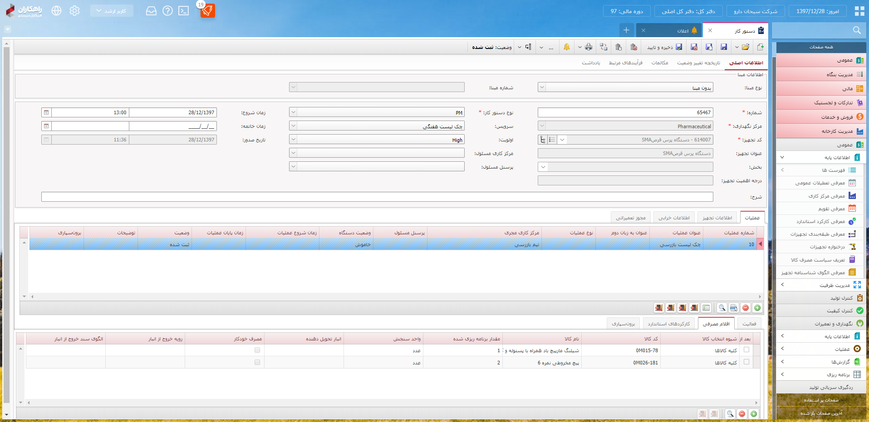Check بعد از box for item 0M015-78
Viewport: 869px width, 422px height.
point(746,350)
